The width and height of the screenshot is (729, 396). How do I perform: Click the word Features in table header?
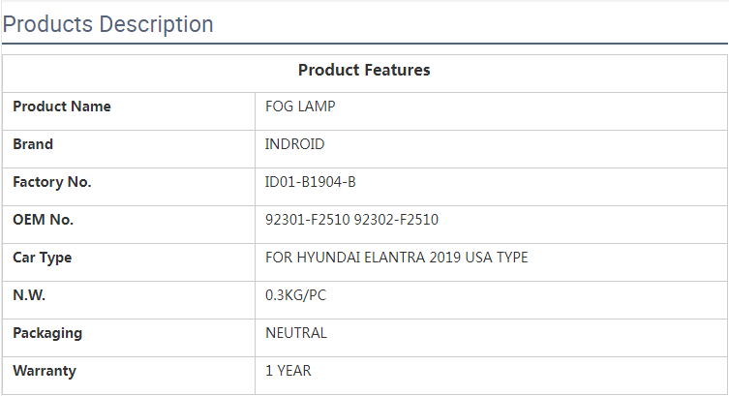[x=397, y=70]
